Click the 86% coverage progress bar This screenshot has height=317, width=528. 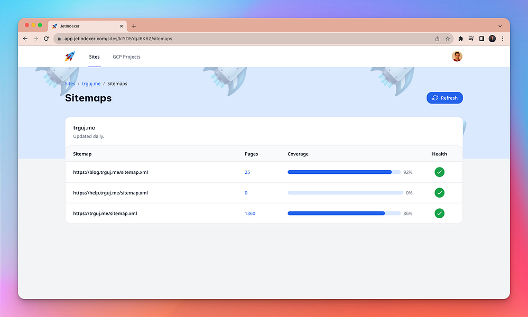(x=344, y=213)
